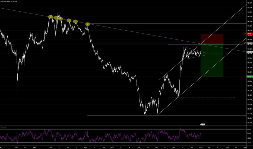This screenshot has width=253, height=149.
Task: Click the last yellow ellipse marker near May
Action: tap(87, 24)
